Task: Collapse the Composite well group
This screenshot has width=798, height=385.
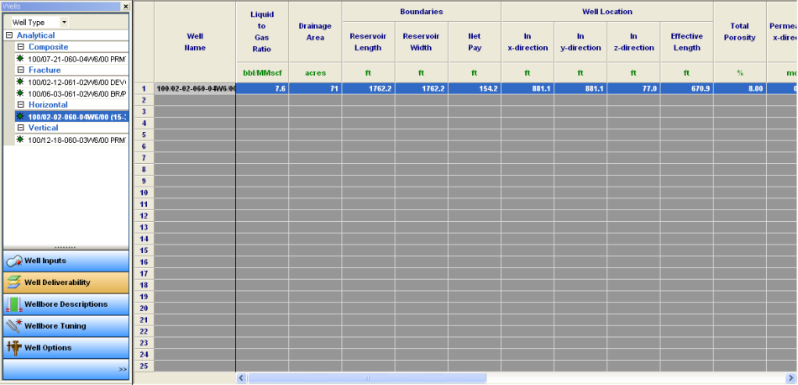Action: 21,48
